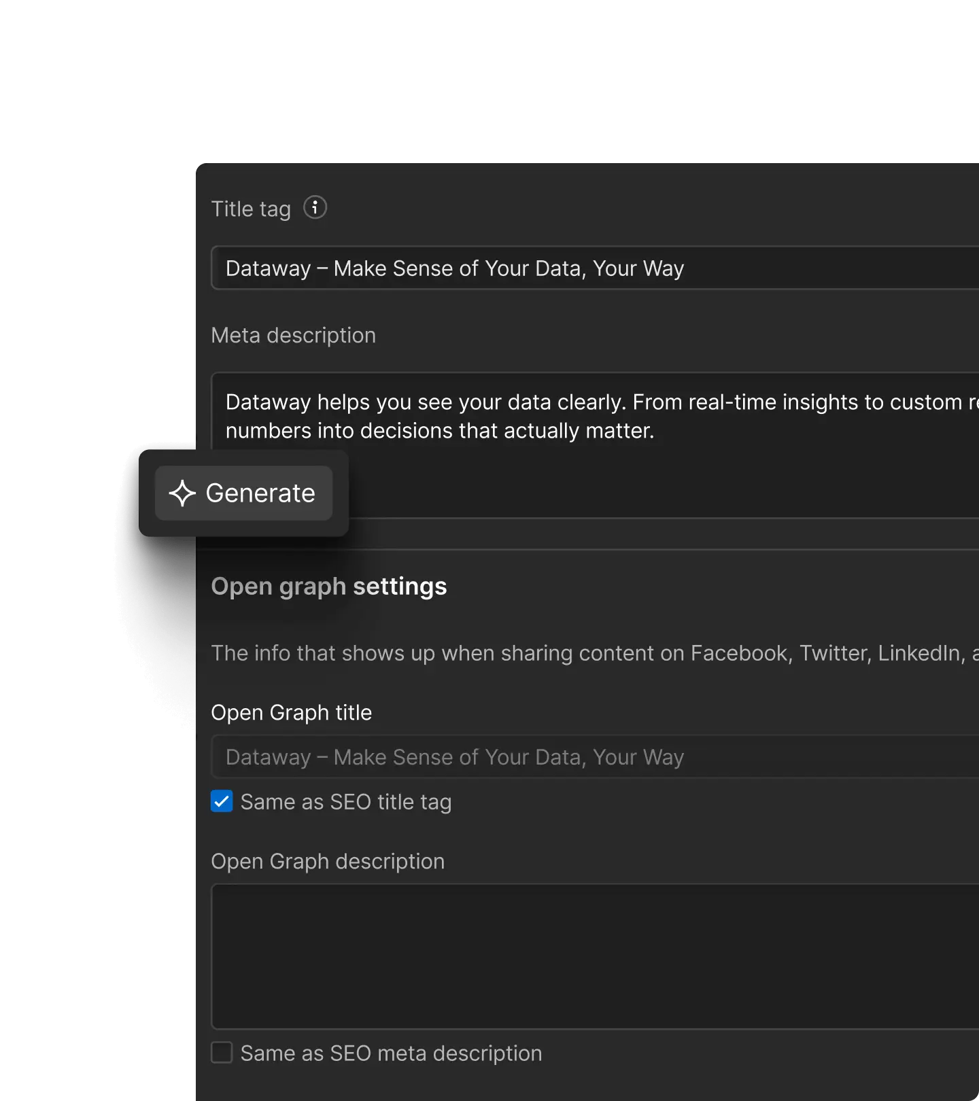The height and width of the screenshot is (1101, 979).
Task: Edit the Title tag input field
Action: click(x=595, y=268)
